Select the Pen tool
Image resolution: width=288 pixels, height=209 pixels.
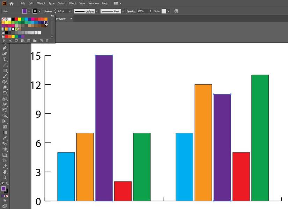click(x=5, y=48)
